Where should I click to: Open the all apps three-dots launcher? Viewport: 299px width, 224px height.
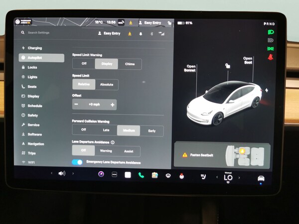coord(114,175)
